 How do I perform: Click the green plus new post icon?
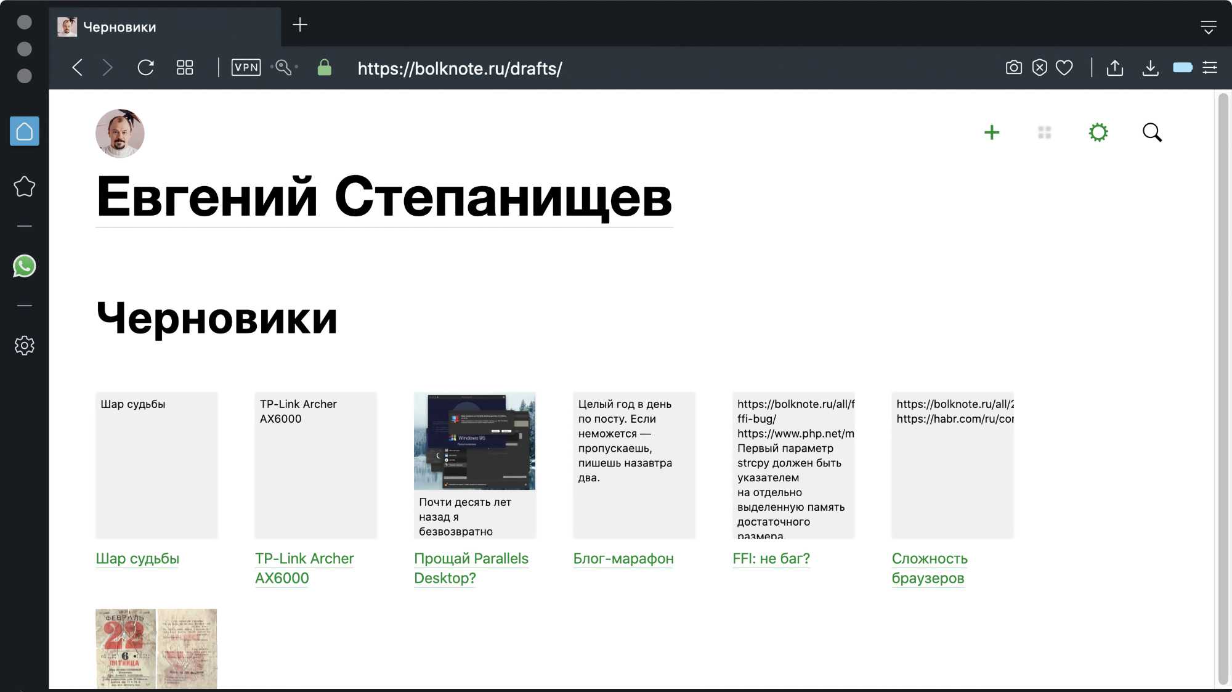(992, 132)
